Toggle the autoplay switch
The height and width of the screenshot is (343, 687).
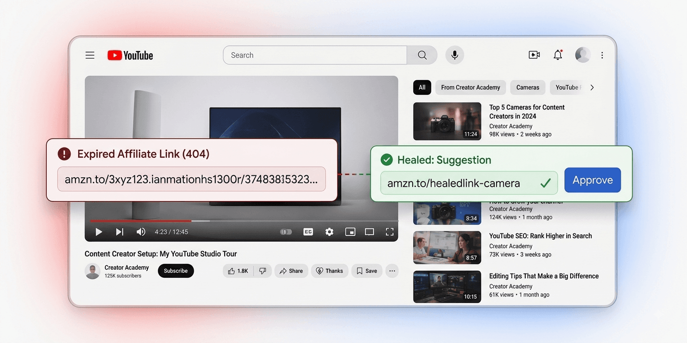pyautogui.click(x=286, y=232)
